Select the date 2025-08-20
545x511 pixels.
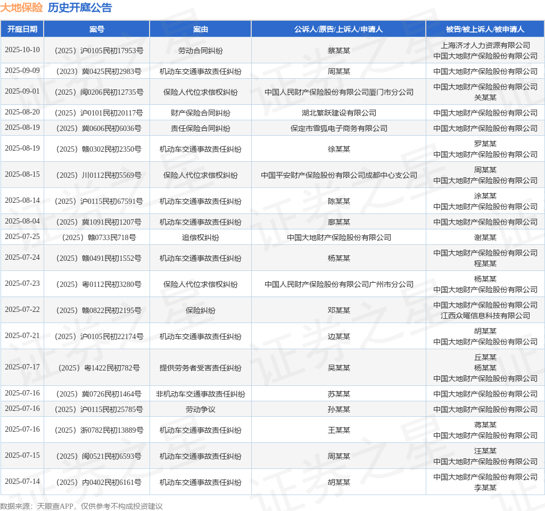point(22,112)
